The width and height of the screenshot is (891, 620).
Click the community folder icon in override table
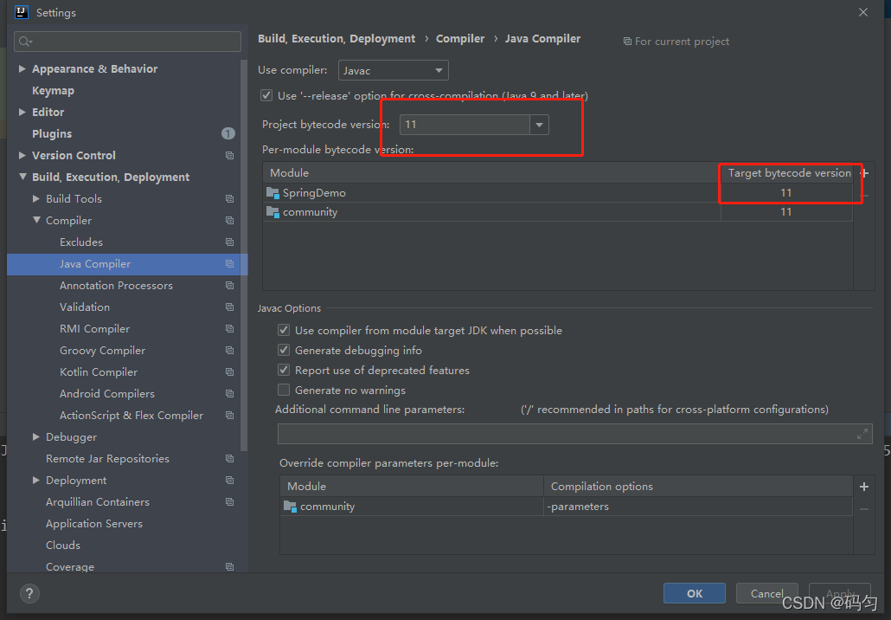291,507
